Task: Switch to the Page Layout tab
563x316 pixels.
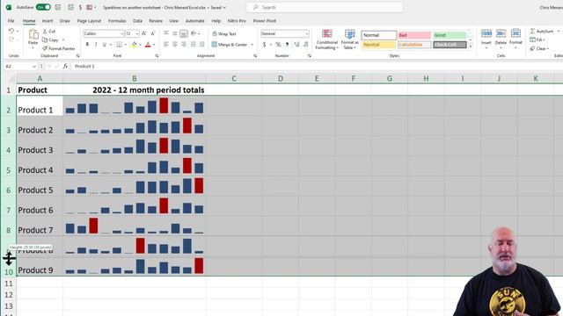Action: (x=89, y=21)
